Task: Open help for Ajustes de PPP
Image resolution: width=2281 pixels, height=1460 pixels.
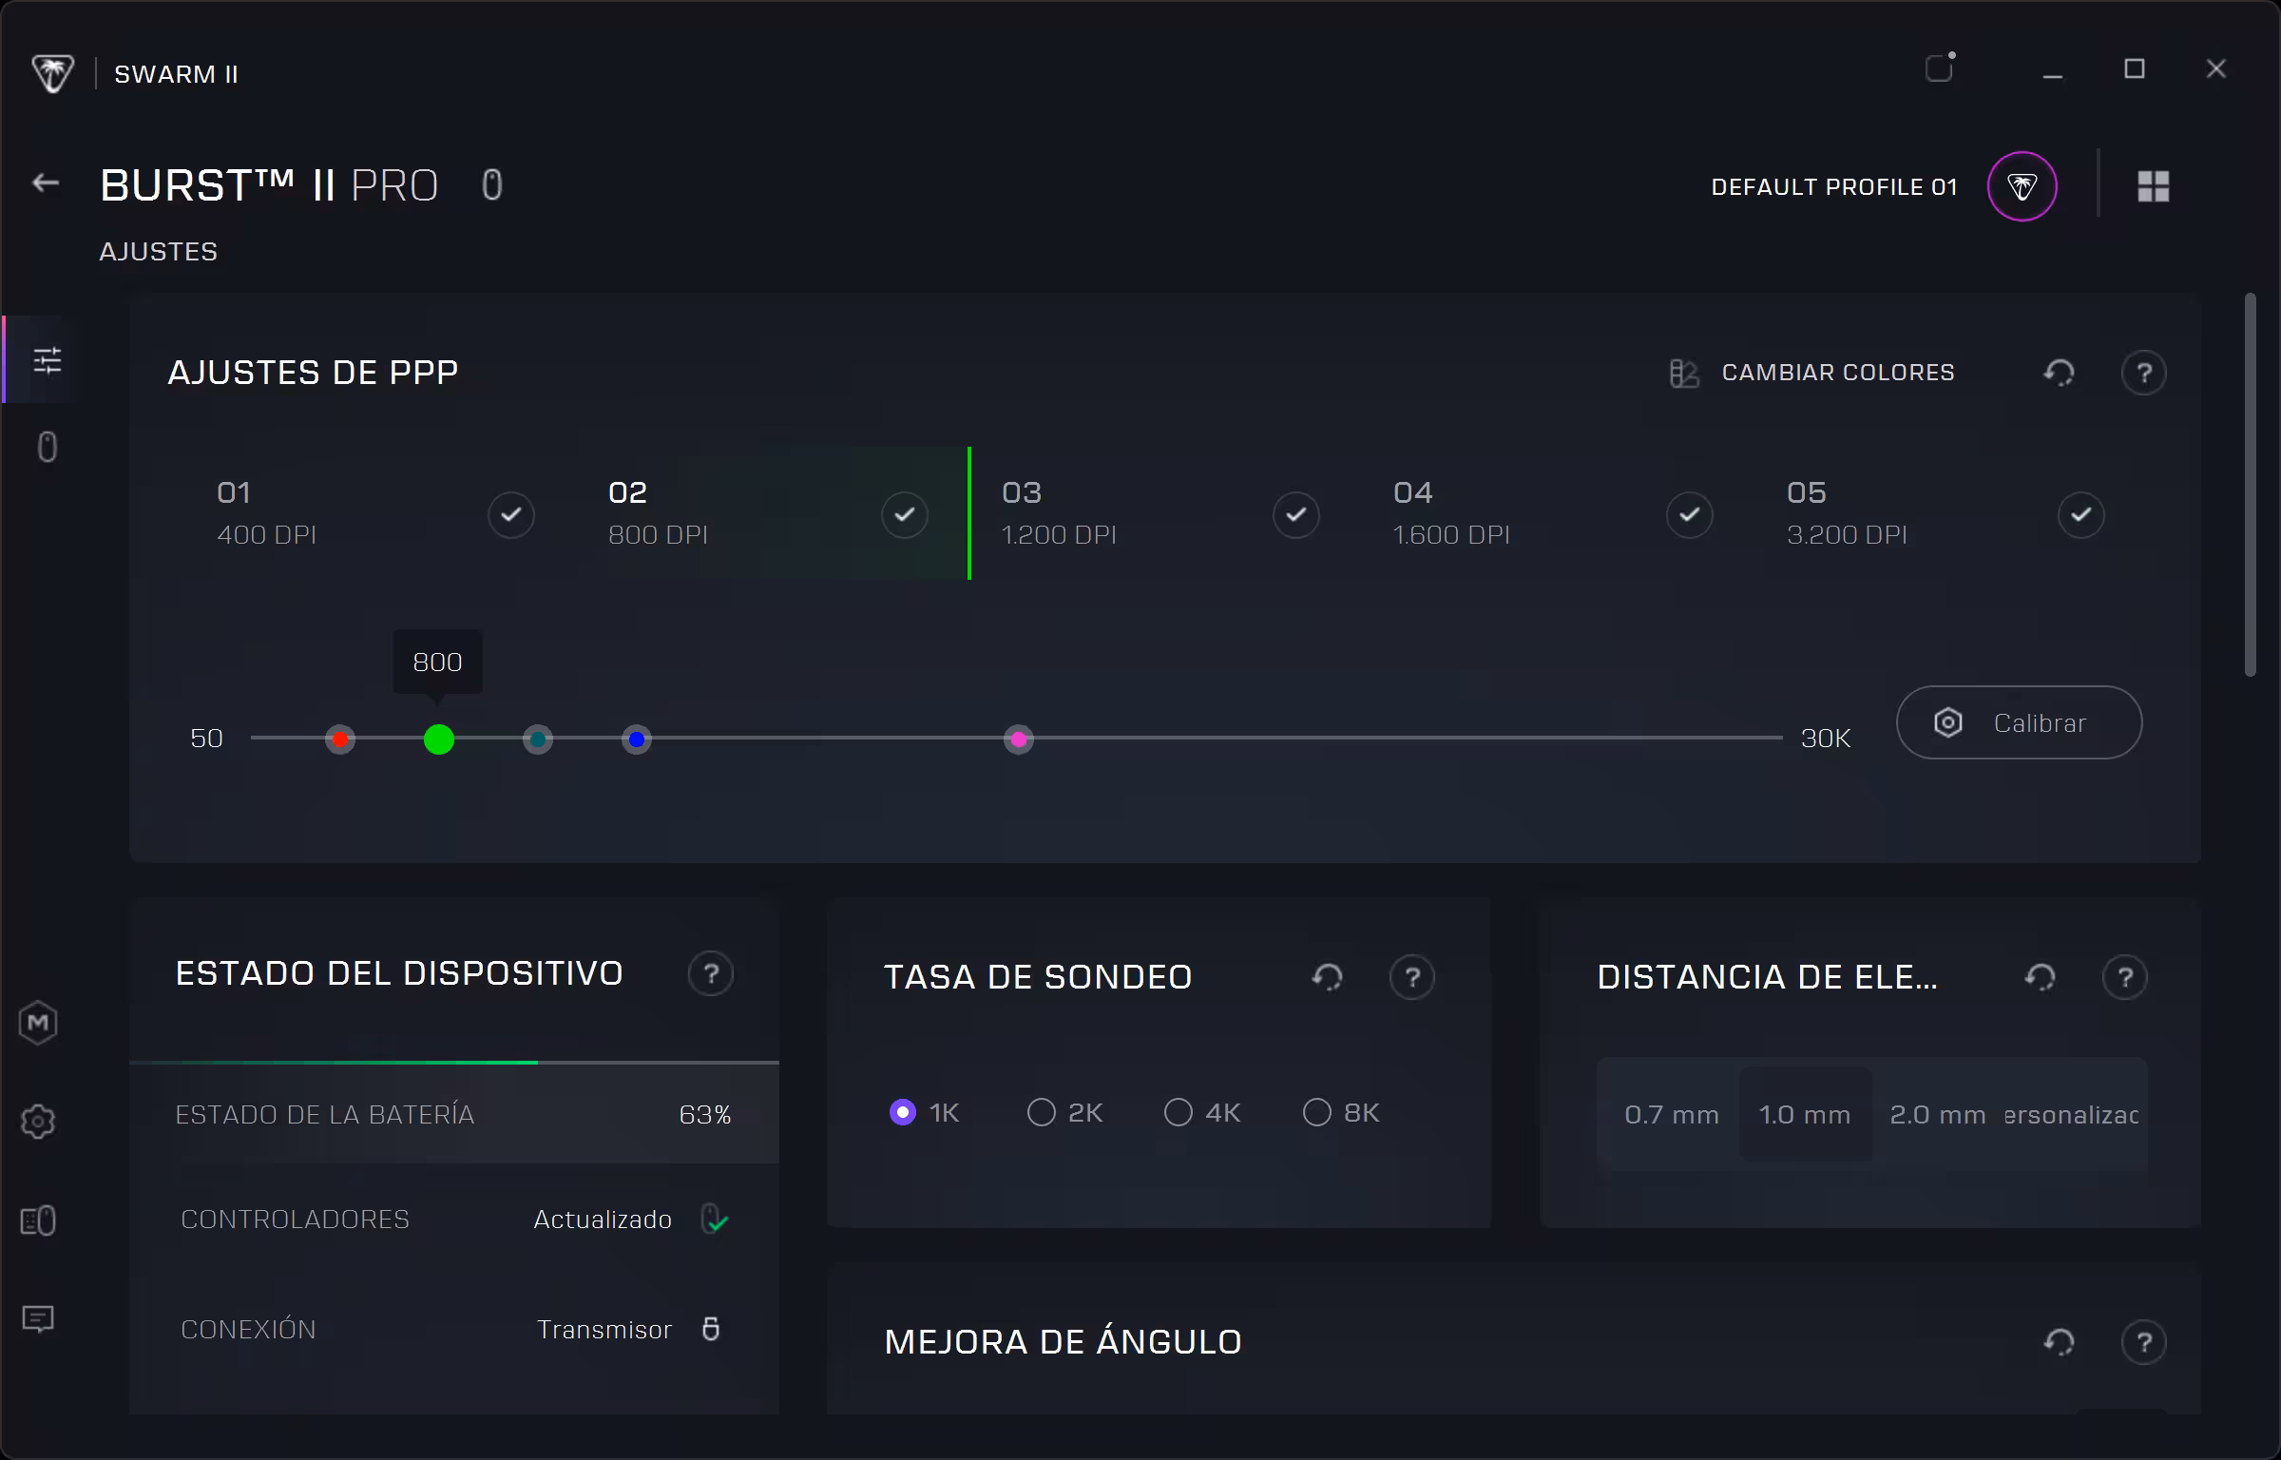Action: coord(2143,373)
